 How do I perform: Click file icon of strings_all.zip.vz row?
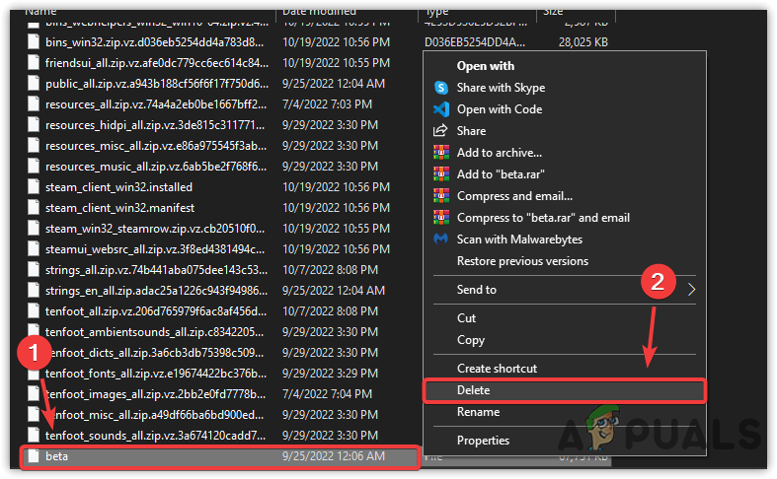pyautogui.click(x=34, y=270)
